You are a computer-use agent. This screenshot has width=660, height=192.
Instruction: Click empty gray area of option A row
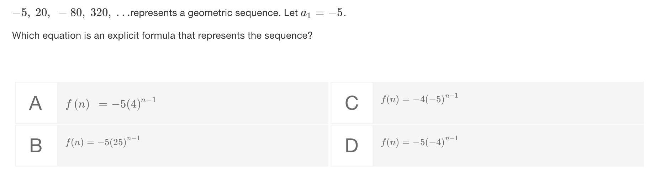(x=242, y=103)
